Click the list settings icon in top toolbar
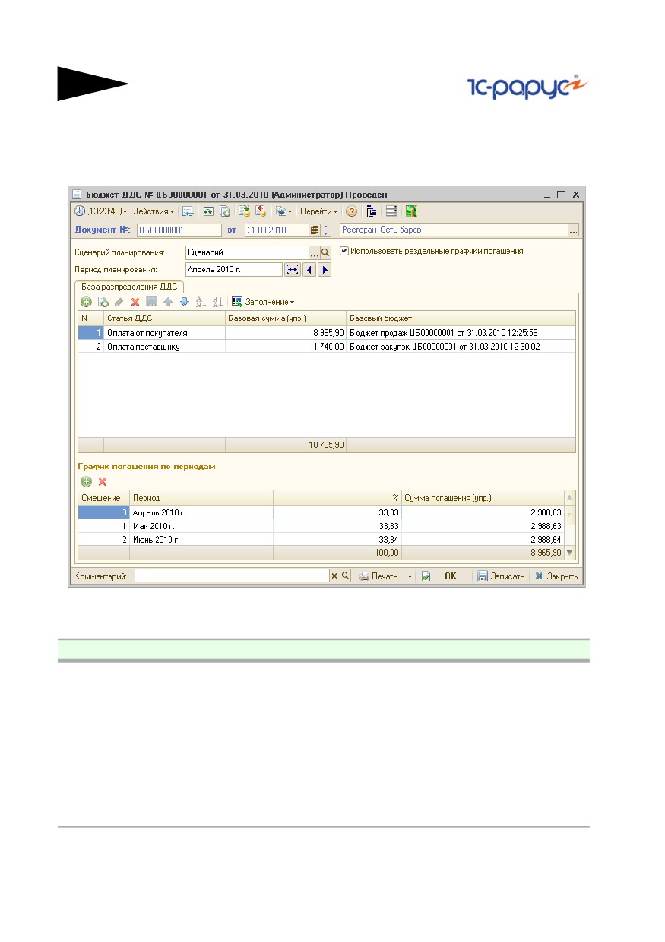This screenshot has width=665, height=942. [x=391, y=211]
